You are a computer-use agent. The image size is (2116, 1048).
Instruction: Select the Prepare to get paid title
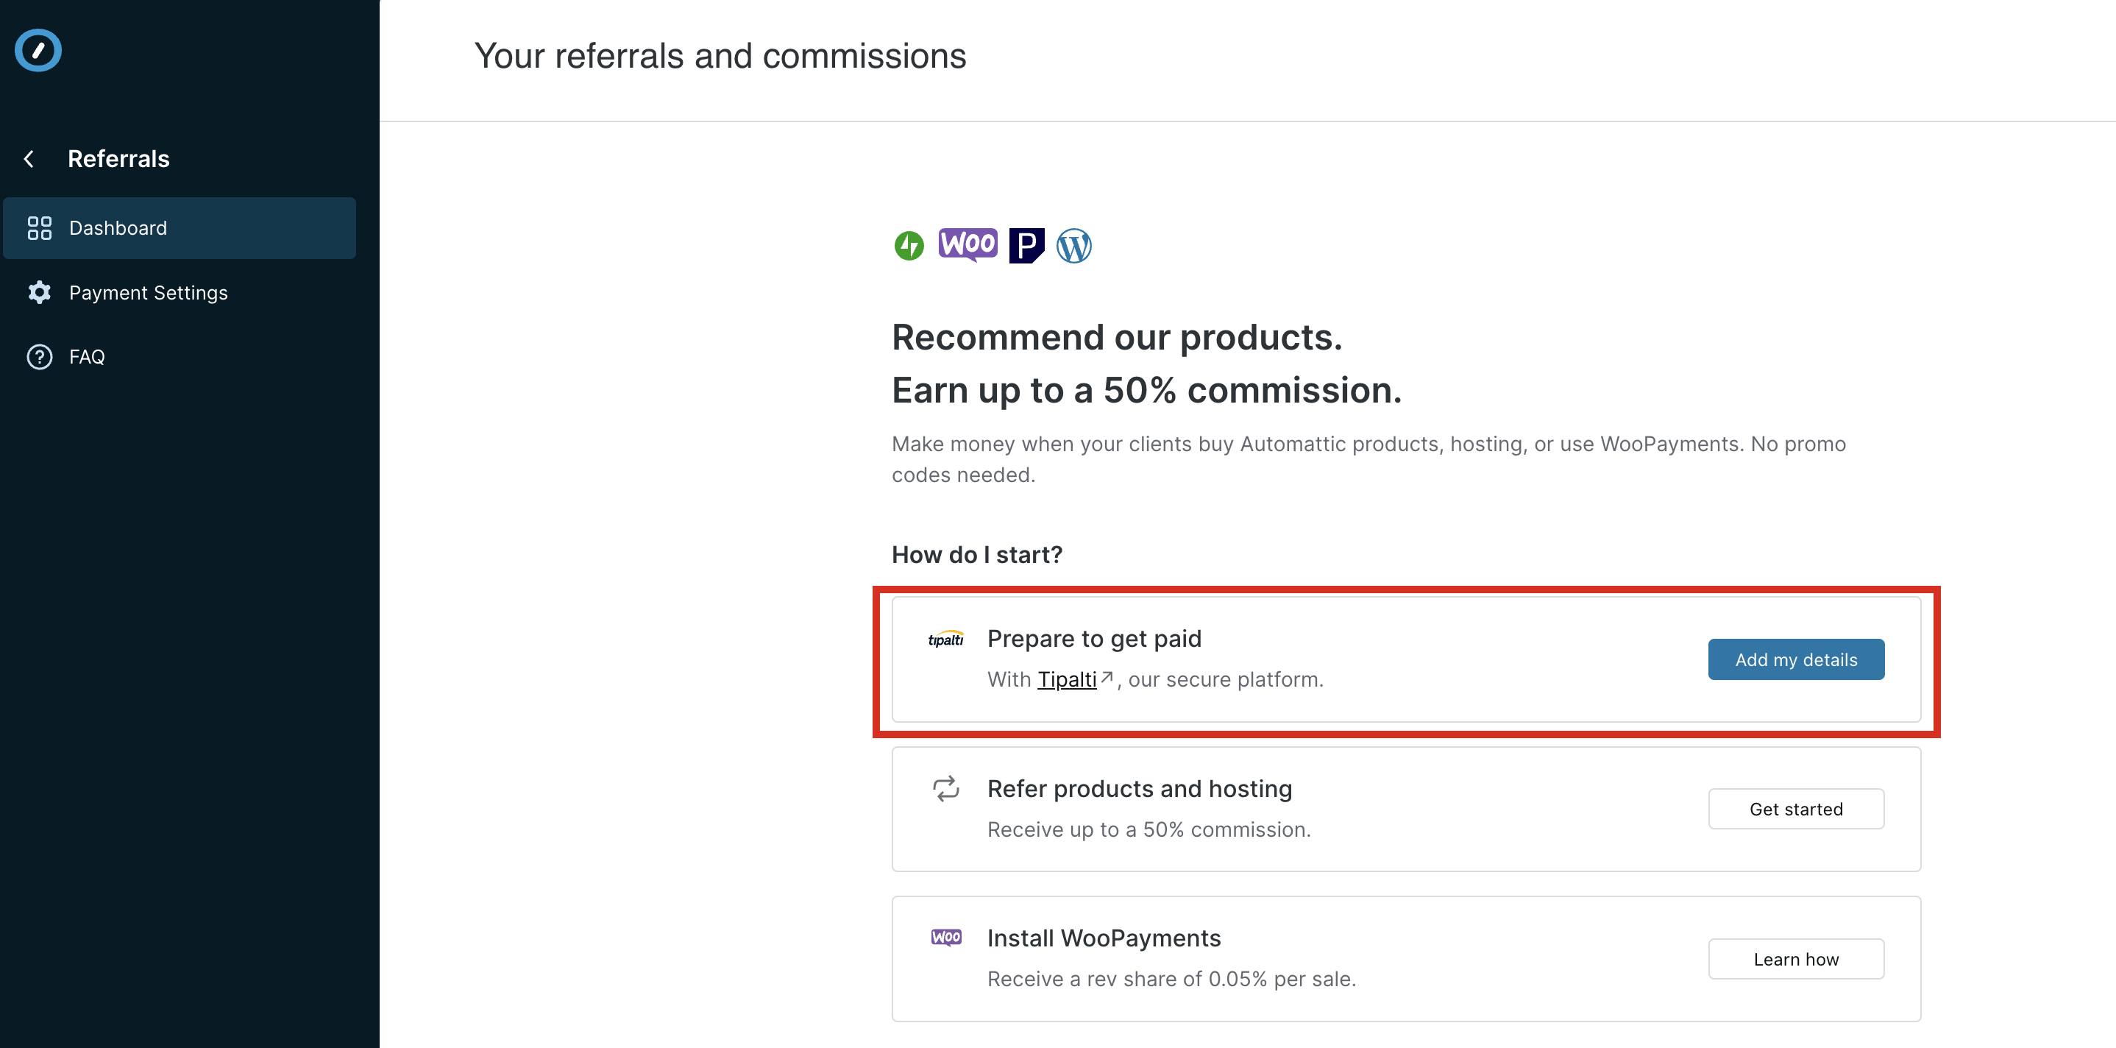[x=1093, y=639]
